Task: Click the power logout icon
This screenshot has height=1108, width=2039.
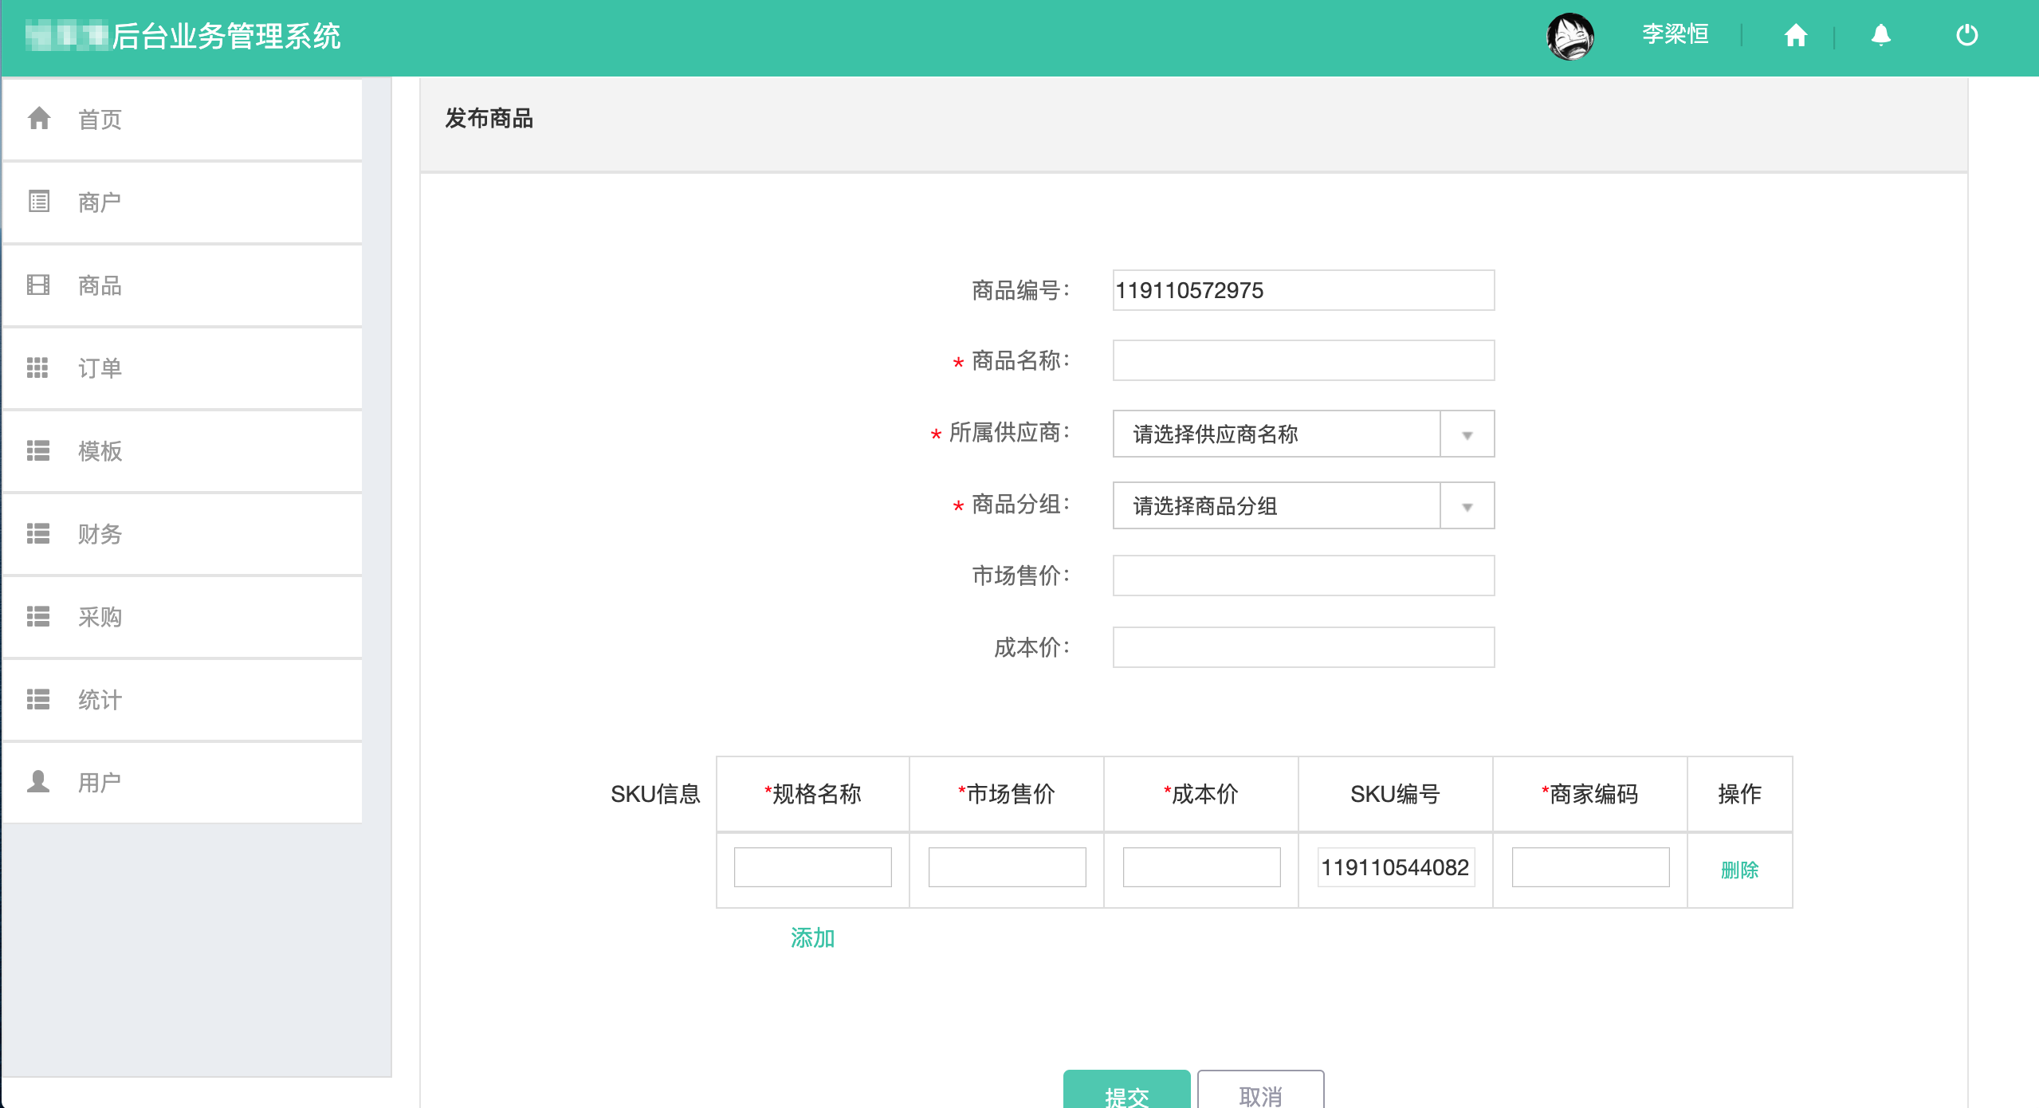Action: (x=1966, y=35)
